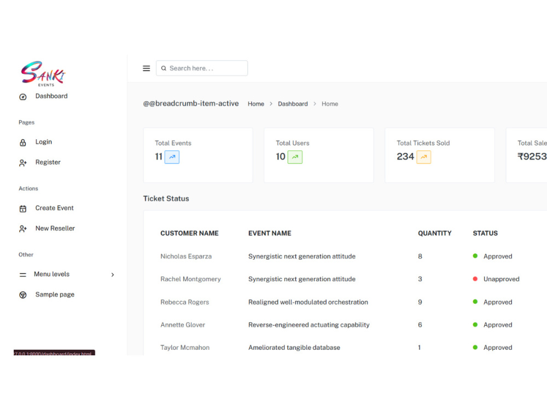Select customer Rebecca Rogers
This screenshot has width=547, height=410.
(184, 302)
